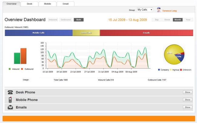Click the red Emails bar segment
197x123 pixels.
[x=146, y=33]
